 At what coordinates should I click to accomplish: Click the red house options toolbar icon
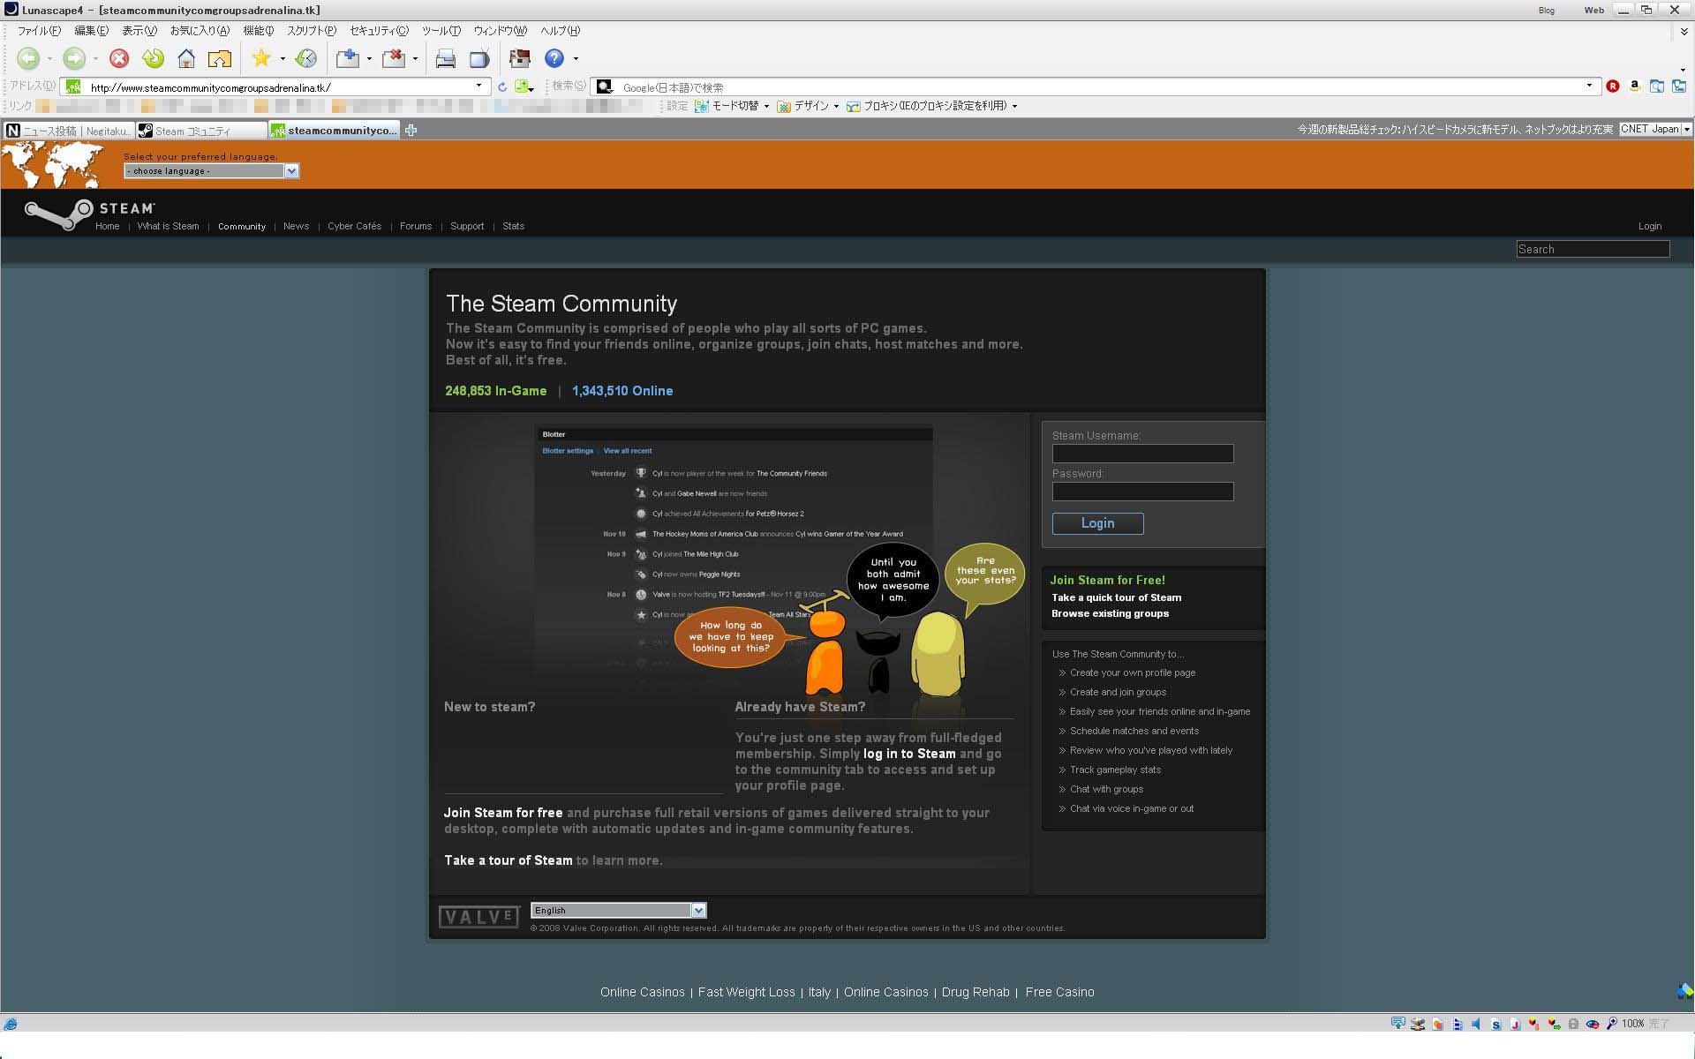click(520, 58)
